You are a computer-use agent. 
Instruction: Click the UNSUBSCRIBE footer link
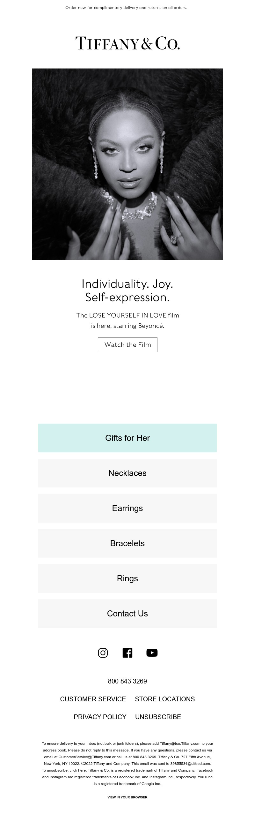tap(158, 717)
